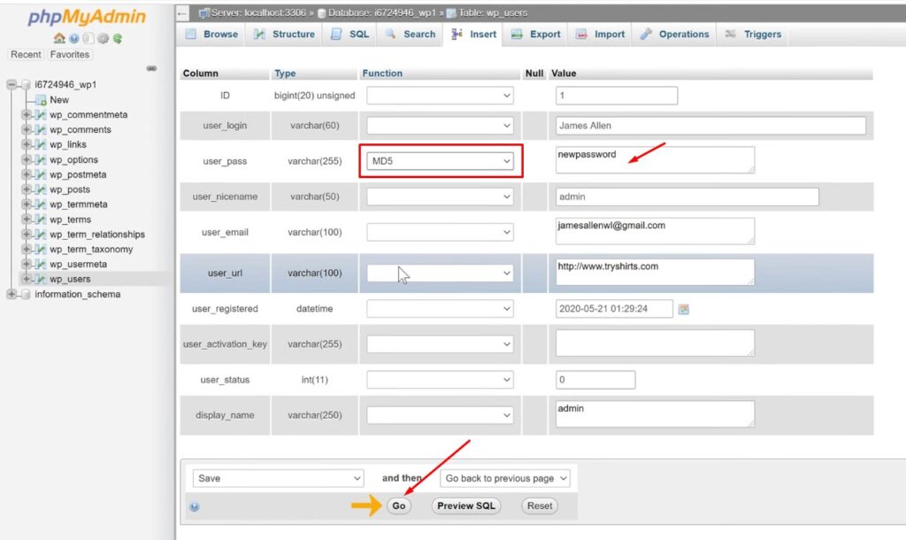Image resolution: width=906 pixels, height=540 pixels.
Task: Click the help icon beside the Save panel
Action: 194,505
